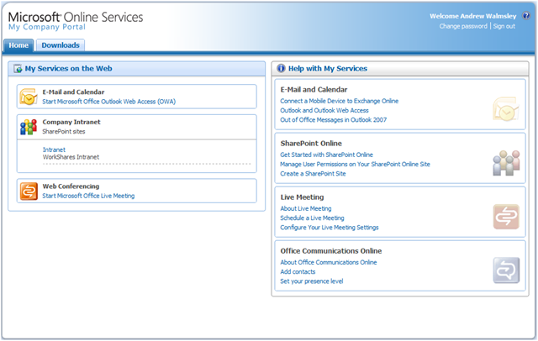Viewport: 538px width, 341px height.
Task: Click the Company Intranet people icon
Action: (29, 127)
